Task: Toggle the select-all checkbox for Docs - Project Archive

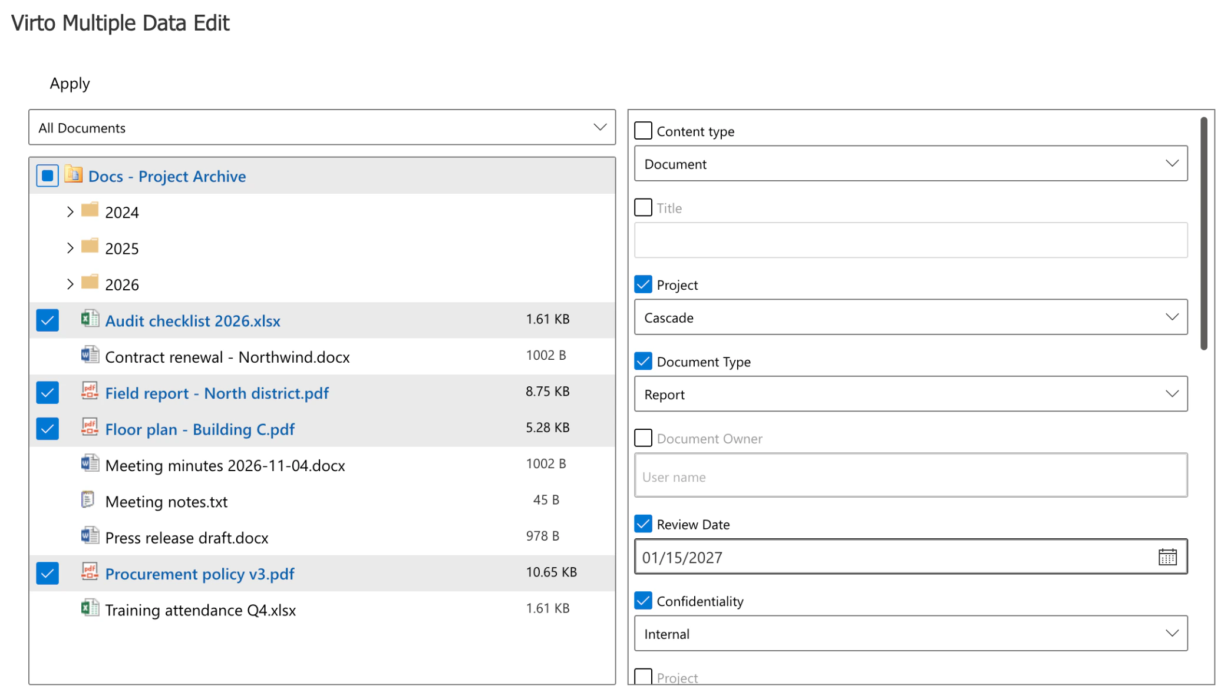Action: (x=48, y=175)
